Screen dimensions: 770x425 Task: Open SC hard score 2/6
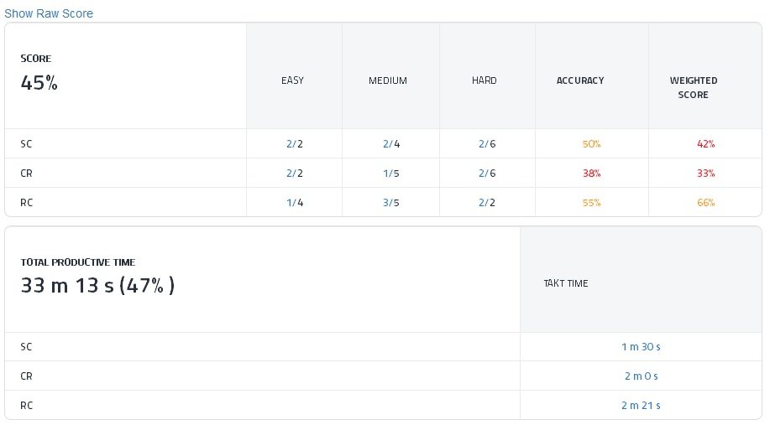point(487,143)
